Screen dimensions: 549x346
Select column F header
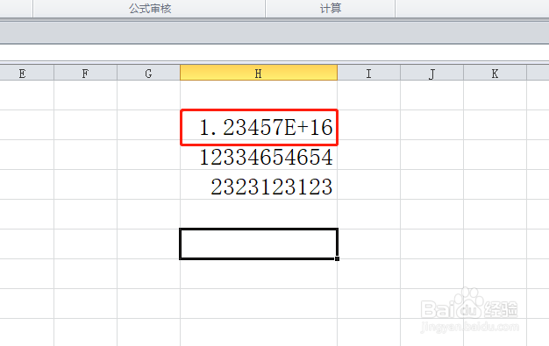(85, 73)
